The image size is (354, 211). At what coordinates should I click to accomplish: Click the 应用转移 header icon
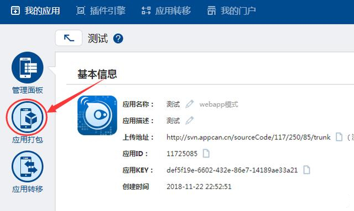146,10
